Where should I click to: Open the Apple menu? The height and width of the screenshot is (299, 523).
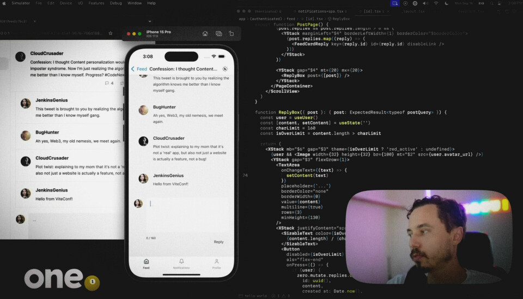point(5,3)
